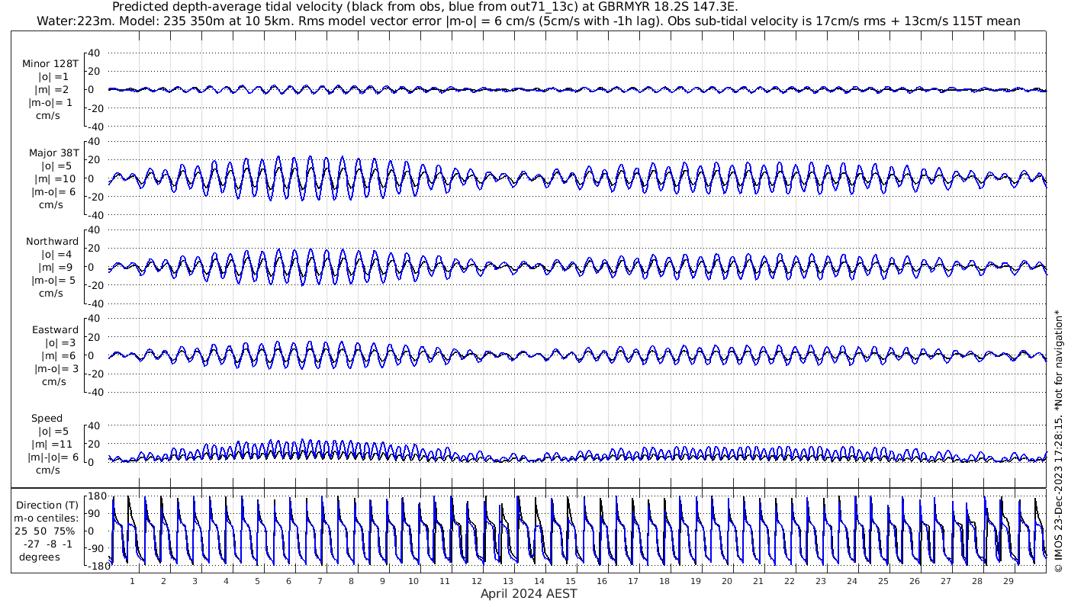The width and height of the screenshot is (1068, 610).
Task: Click the 'degrees' unit label in Direction panel
Action: pyautogui.click(x=40, y=557)
